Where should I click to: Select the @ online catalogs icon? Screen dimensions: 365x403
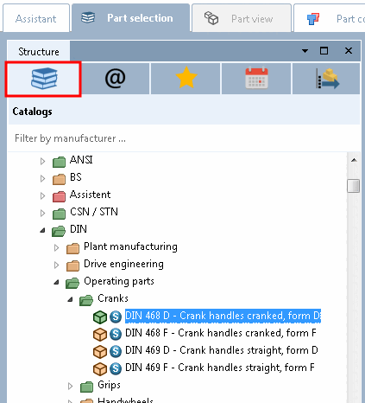click(115, 79)
